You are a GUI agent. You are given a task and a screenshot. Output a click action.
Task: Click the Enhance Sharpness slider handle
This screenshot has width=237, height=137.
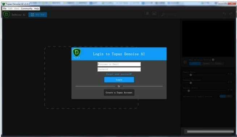coord(191,83)
